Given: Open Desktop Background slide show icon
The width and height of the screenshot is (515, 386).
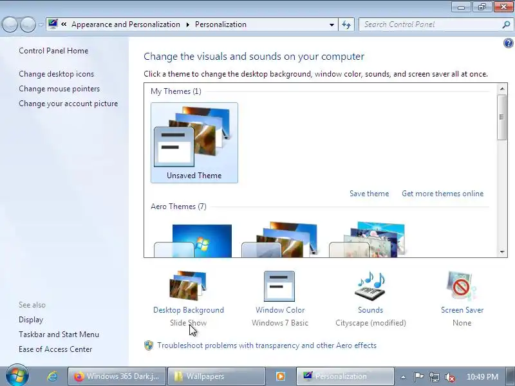Looking at the screenshot, I should point(188,285).
